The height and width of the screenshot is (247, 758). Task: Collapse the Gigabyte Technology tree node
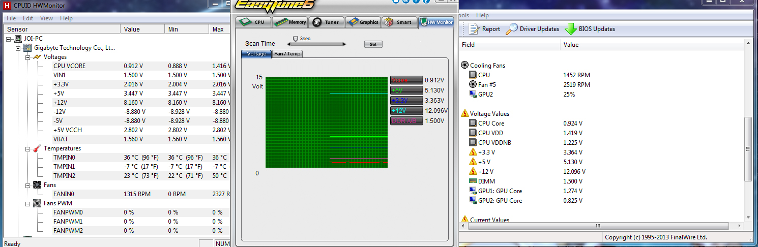click(18, 48)
